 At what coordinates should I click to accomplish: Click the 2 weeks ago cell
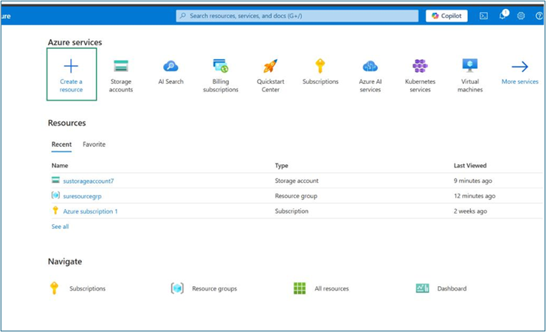(x=470, y=211)
